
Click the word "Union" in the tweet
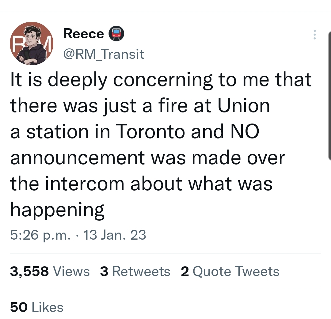(244, 106)
